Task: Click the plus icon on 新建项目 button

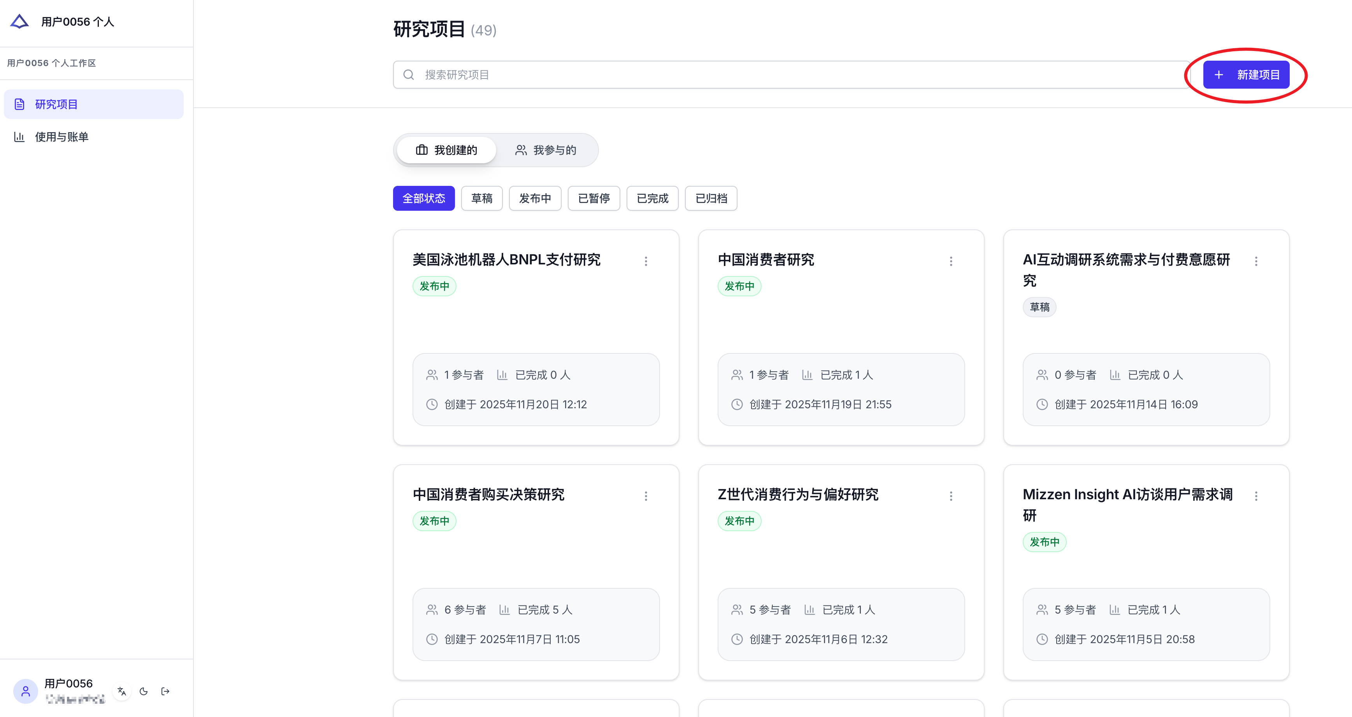Action: (1219, 75)
